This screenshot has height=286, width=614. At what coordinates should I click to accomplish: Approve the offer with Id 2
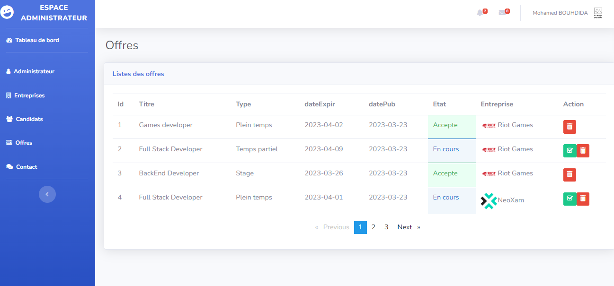[570, 151]
